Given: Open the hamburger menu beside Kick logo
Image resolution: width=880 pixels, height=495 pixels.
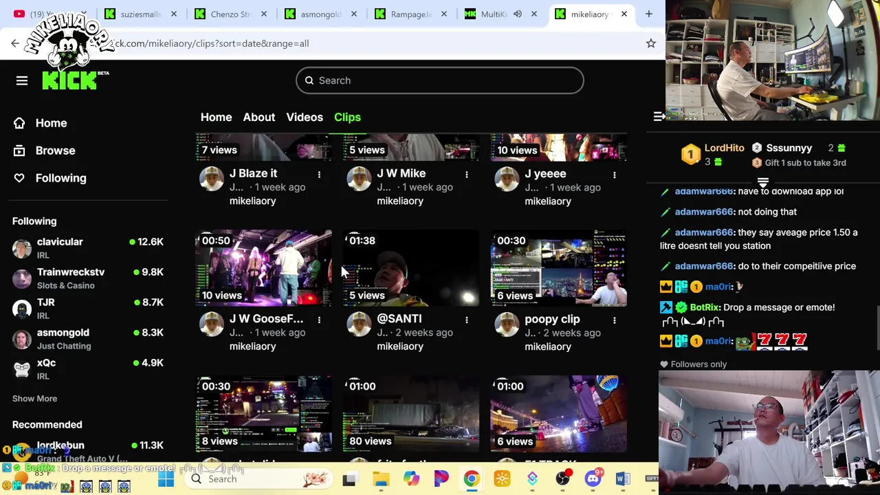Looking at the screenshot, I should tap(22, 80).
